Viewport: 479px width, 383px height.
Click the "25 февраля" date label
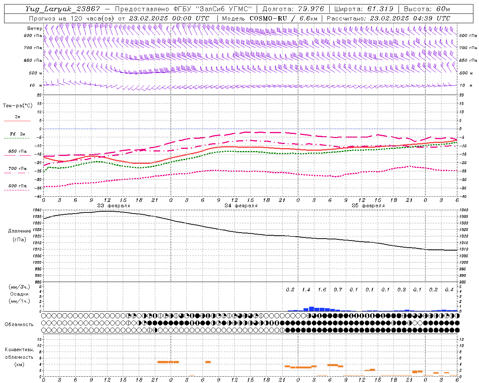(368, 206)
